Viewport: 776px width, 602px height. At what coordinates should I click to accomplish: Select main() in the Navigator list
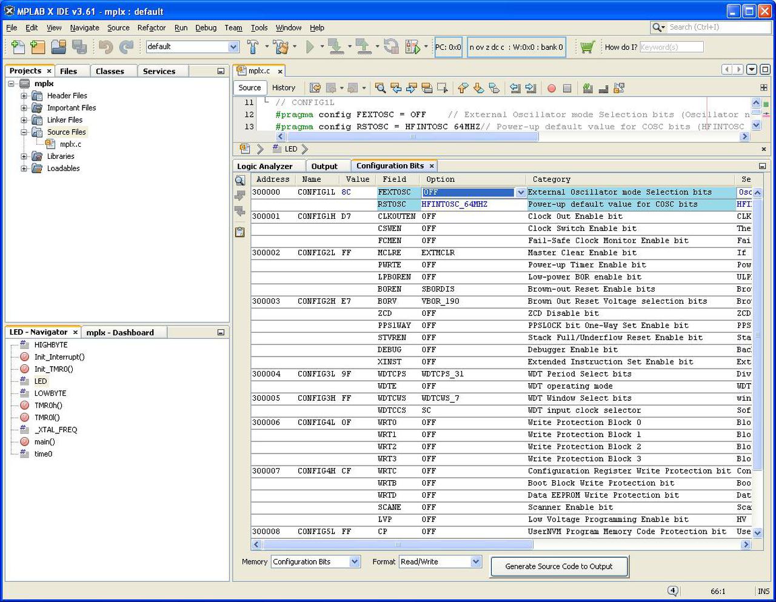pyautogui.click(x=44, y=442)
